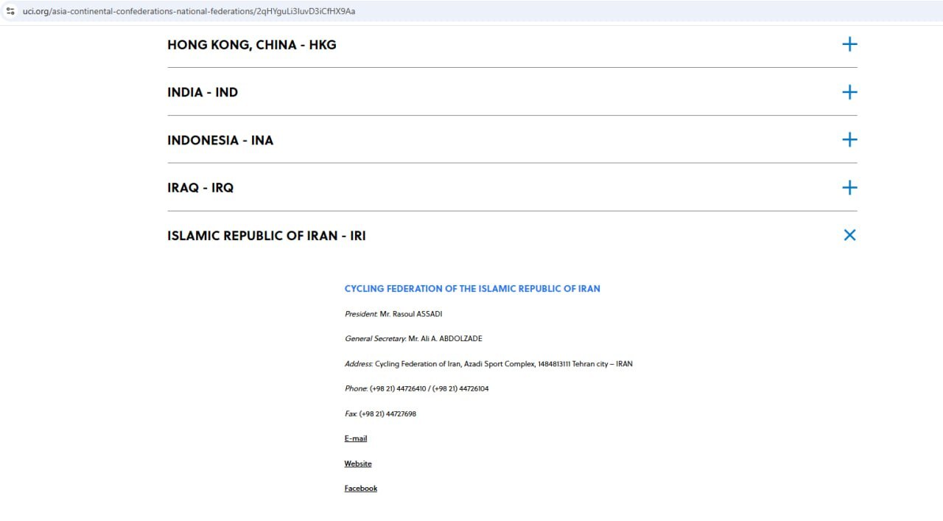Open the federation's Facebook link
The image size is (943, 521).
pos(360,489)
